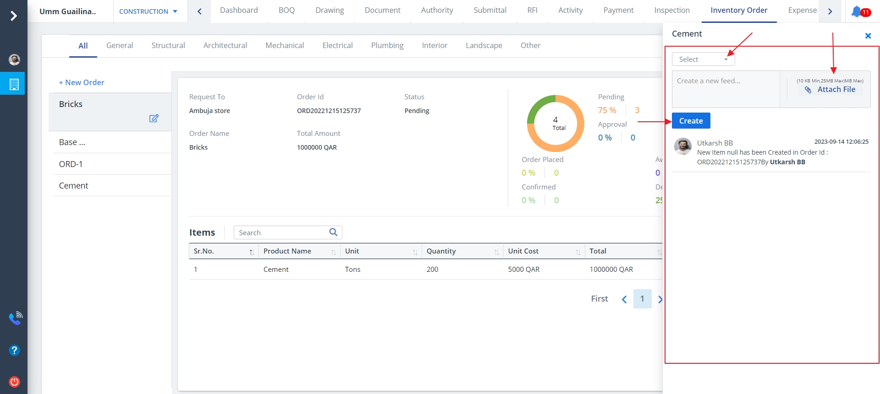
Task: Open the CONSTRUCTION dropdown
Action: (x=148, y=11)
